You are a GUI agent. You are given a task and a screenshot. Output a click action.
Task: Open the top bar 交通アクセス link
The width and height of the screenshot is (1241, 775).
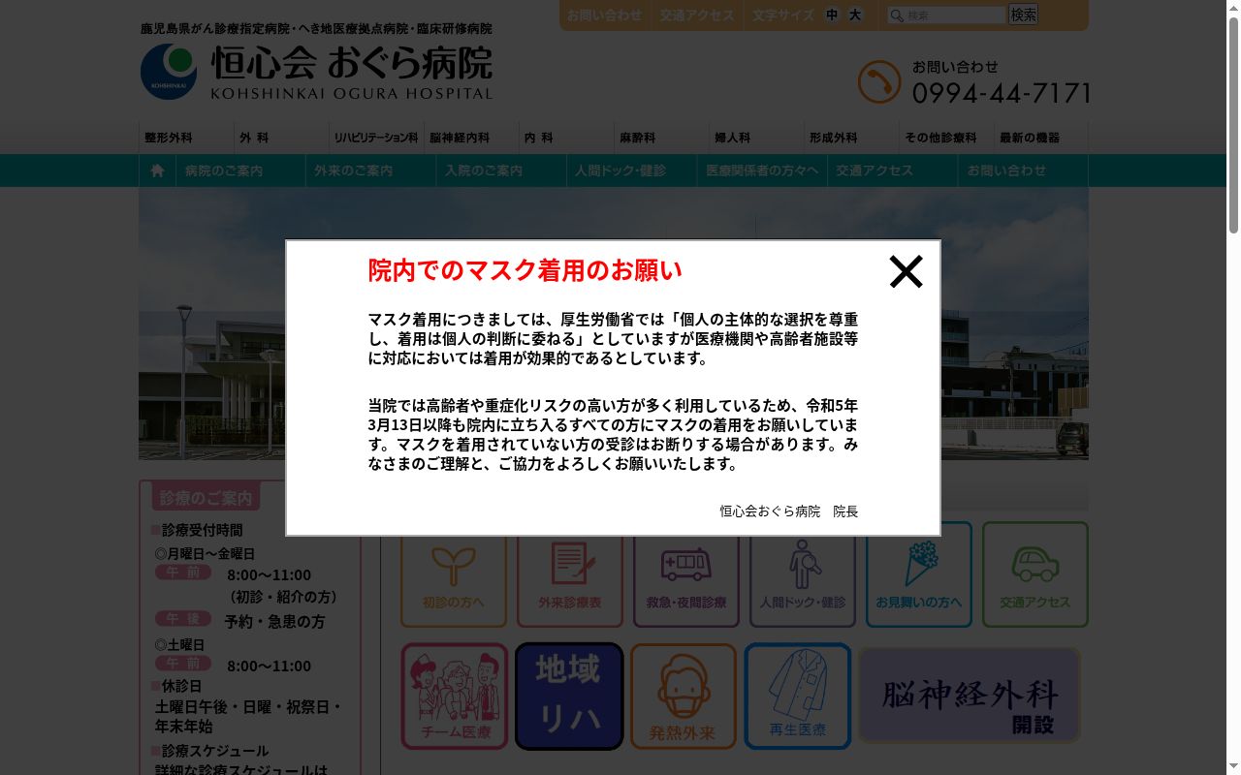(x=697, y=15)
